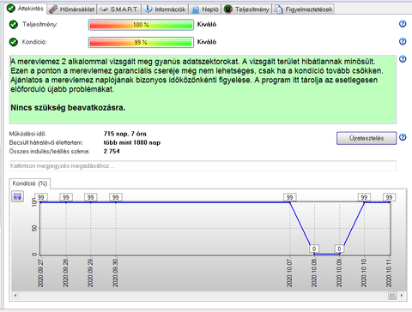Click the comment field Kattintson megjegyzés megadásához
This screenshot has width=412, height=312.
tap(203, 166)
